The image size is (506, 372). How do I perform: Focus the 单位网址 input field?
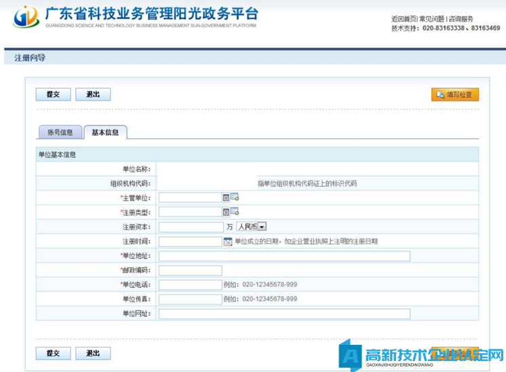(284, 314)
